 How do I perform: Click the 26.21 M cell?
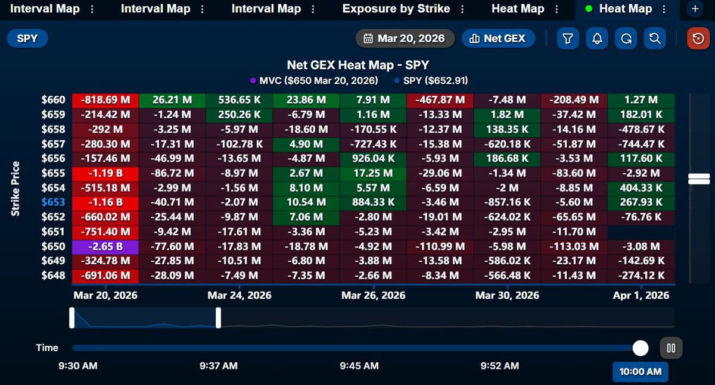pos(172,100)
